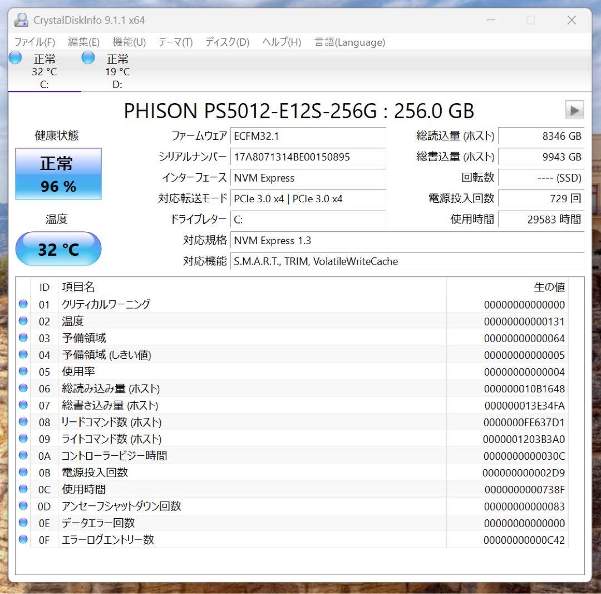The height and width of the screenshot is (594, 601).
Task: Click the CrystalDiskInfo app icon in title bar
Action: coord(21,20)
